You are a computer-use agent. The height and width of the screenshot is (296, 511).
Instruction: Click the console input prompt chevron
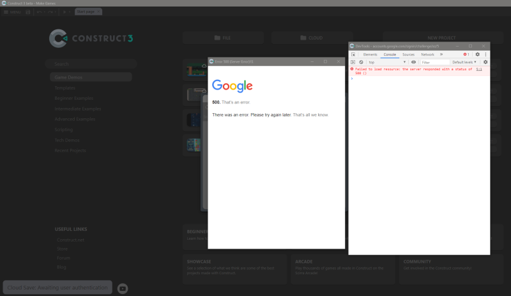coord(352,79)
